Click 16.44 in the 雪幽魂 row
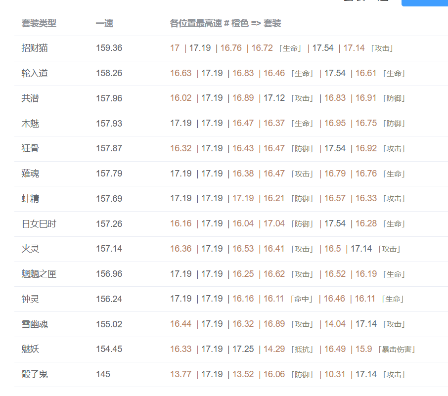This screenshot has height=396, width=448. [181, 324]
